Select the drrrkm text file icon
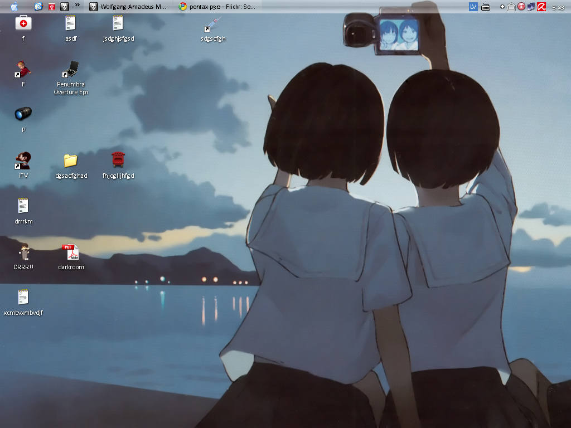Viewport: 571px width, 428px height. coord(23,206)
